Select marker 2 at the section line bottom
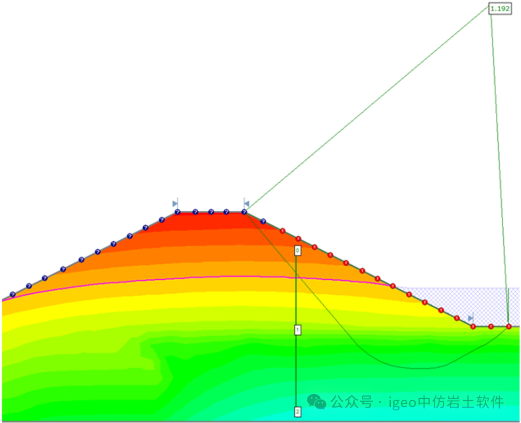 [298, 411]
